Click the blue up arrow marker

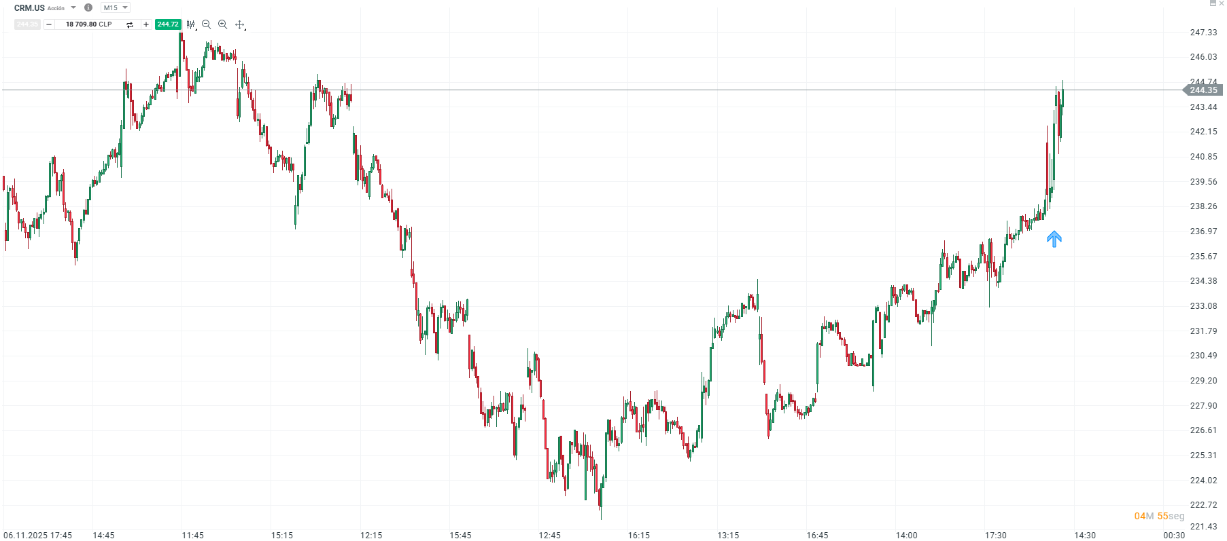1054,239
